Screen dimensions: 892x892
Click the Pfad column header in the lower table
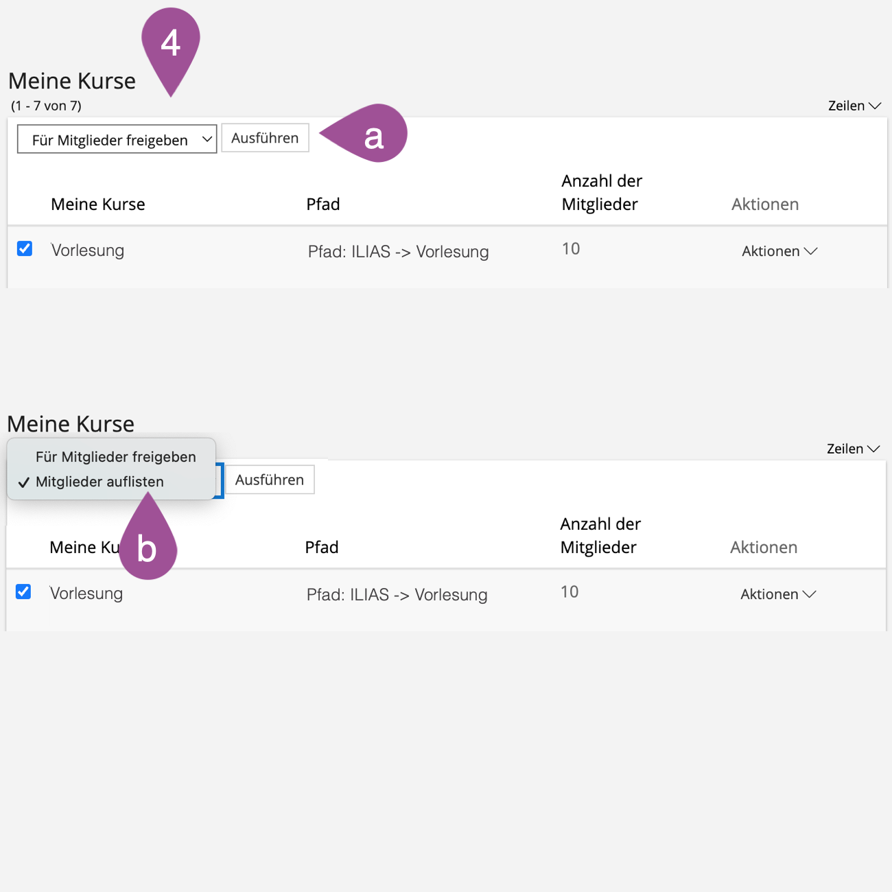coord(322,548)
